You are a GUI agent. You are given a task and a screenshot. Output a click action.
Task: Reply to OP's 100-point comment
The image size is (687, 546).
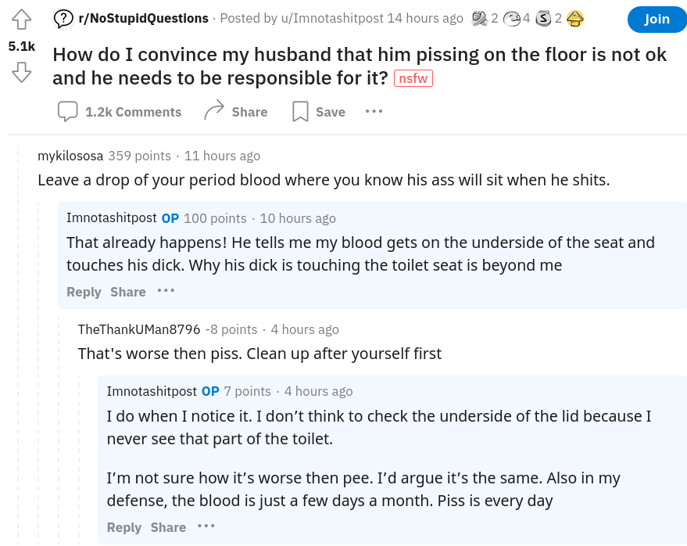point(84,292)
